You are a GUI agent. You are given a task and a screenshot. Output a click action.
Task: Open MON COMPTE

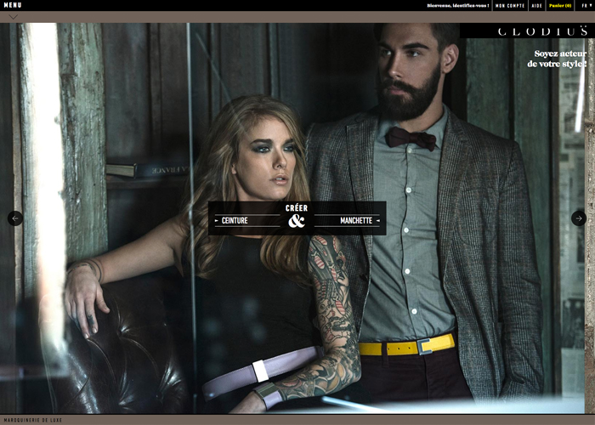510,6
